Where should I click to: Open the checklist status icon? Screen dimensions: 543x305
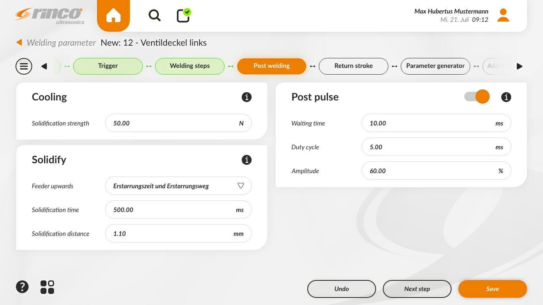pos(183,15)
